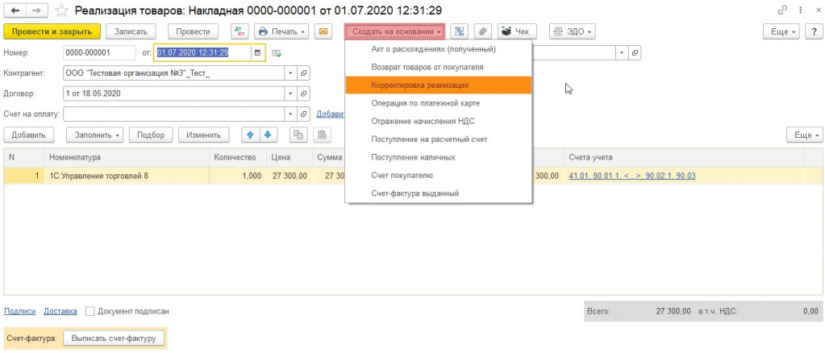Open related documents structure icon

[x=460, y=31]
